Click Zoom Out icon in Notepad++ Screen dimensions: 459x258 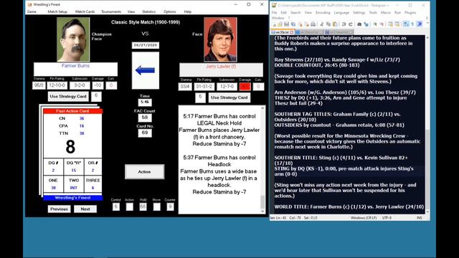pos(382,24)
